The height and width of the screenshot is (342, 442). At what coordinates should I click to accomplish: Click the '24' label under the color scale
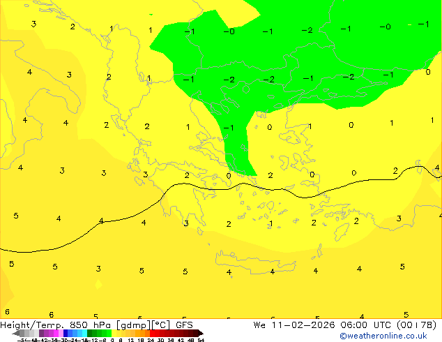coord(151,340)
